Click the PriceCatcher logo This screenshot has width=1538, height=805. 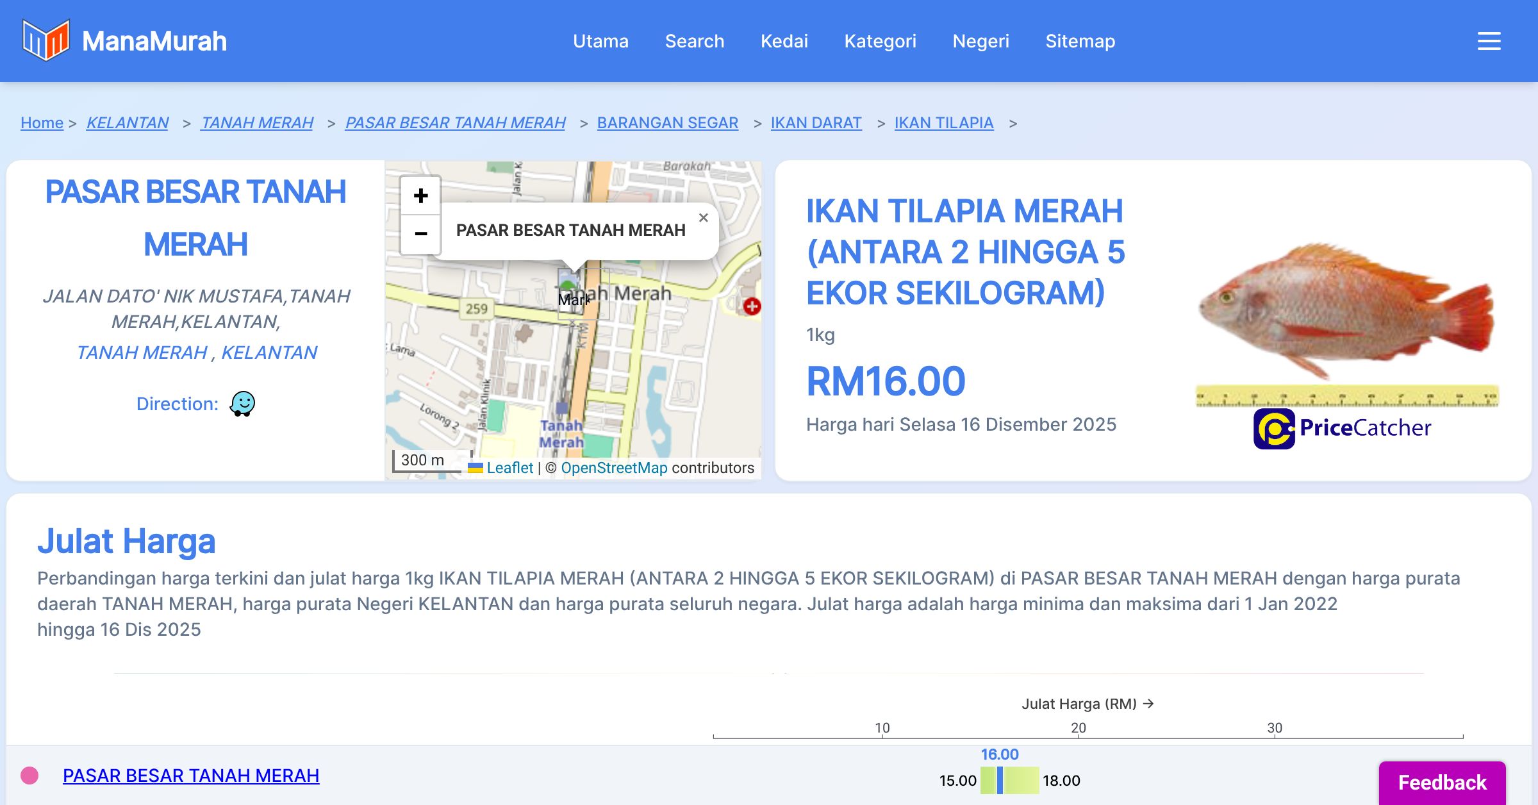pyautogui.click(x=1343, y=428)
